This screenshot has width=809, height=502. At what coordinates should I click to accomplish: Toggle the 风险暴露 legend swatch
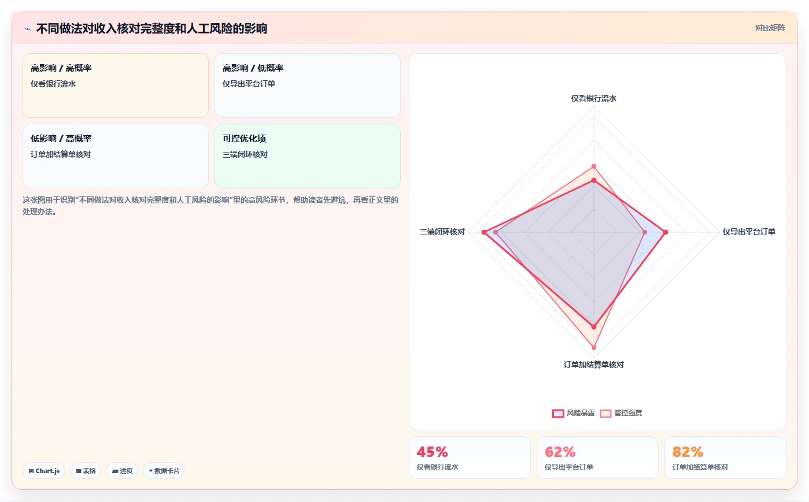click(x=558, y=413)
